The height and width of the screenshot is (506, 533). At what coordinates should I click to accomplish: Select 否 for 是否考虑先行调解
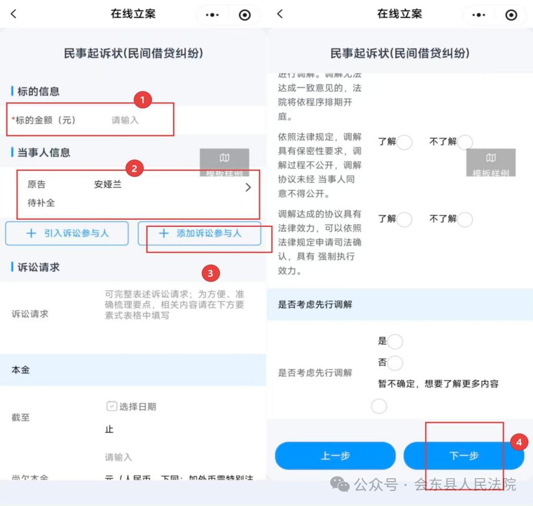[x=395, y=363]
